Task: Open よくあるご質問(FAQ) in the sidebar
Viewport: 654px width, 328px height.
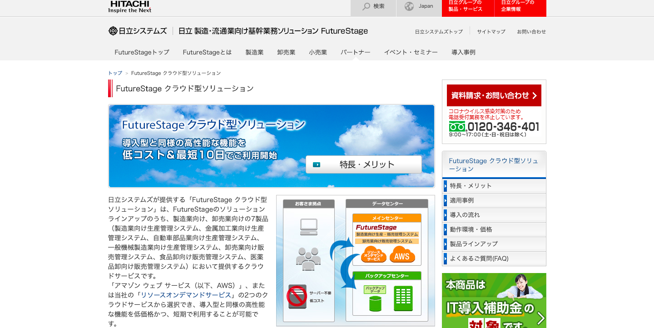Action: click(x=494, y=258)
